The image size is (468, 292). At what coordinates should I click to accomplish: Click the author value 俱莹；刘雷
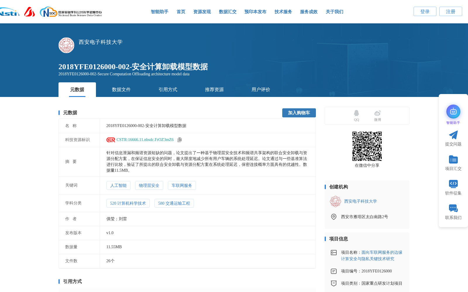pyautogui.click(x=117, y=219)
